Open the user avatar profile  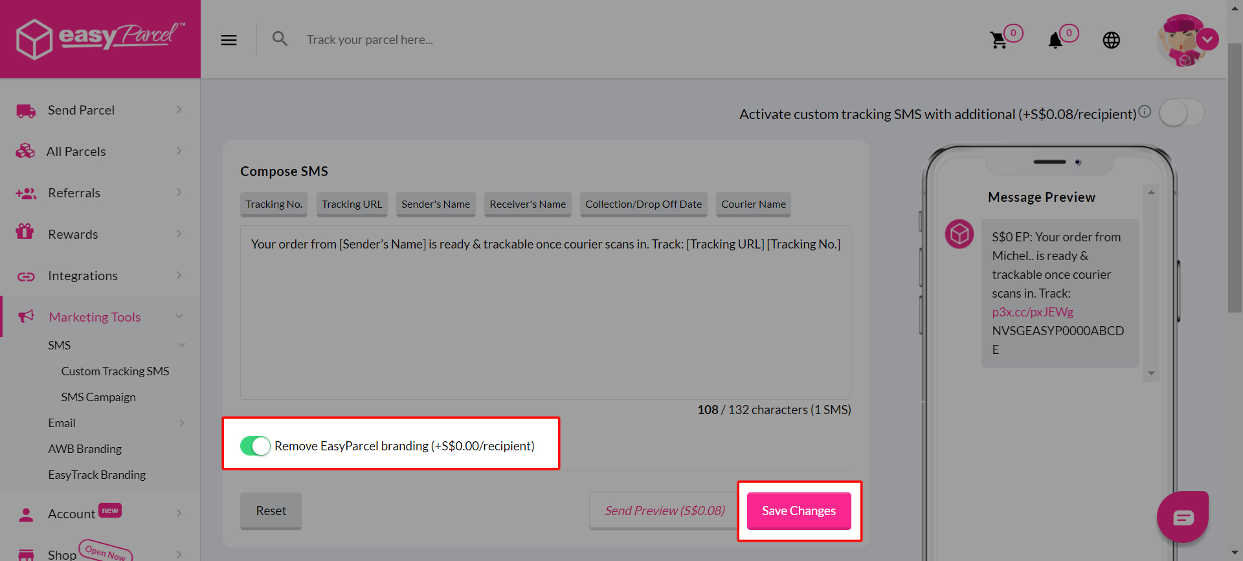pyautogui.click(x=1182, y=40)
